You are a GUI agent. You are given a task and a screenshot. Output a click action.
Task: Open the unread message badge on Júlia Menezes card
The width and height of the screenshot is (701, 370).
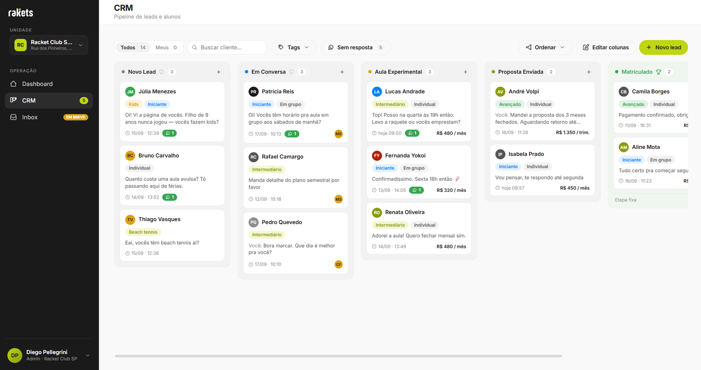(x=170, y=133)
